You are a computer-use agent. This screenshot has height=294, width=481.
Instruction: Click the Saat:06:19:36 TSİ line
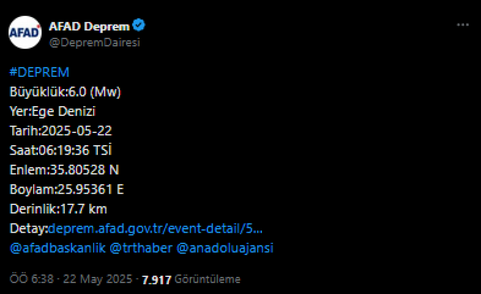click(61, 150)
